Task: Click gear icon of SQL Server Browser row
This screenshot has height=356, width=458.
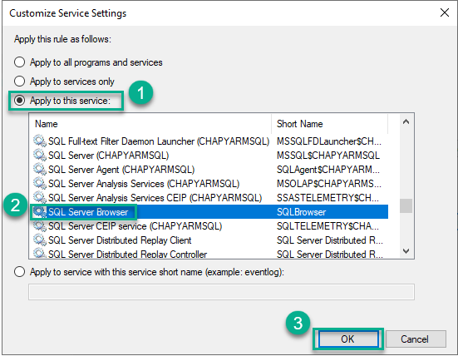Action: coord(39,211)
